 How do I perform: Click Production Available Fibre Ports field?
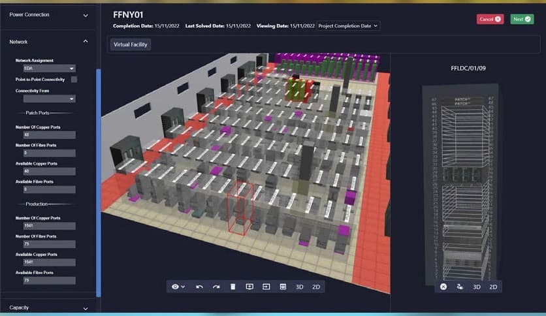coord(49,280)
